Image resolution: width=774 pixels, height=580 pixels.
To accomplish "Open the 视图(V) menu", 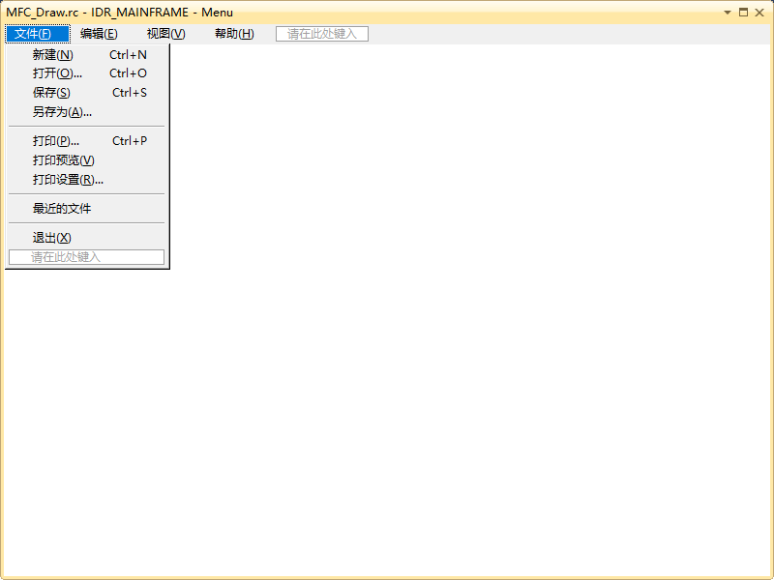I will [164, 33].
